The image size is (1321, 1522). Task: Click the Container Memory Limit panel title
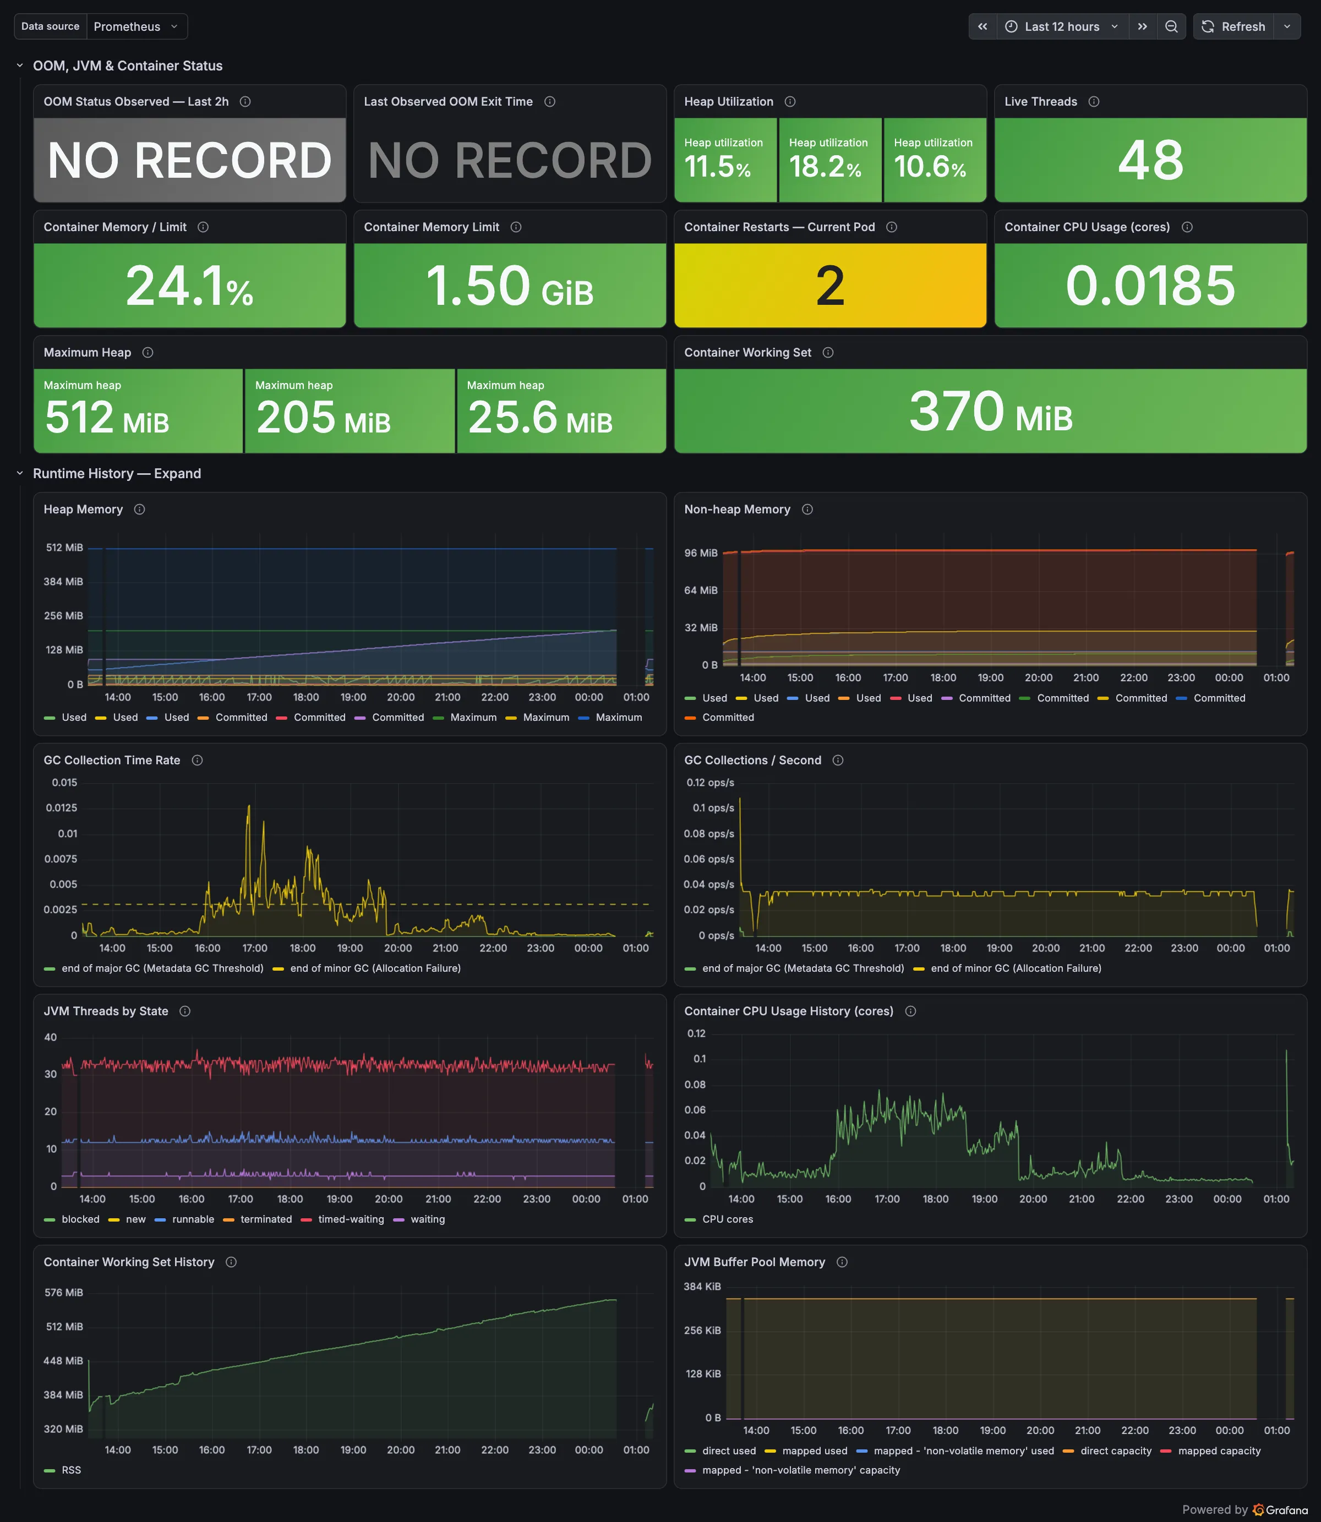tap(431, 227)
